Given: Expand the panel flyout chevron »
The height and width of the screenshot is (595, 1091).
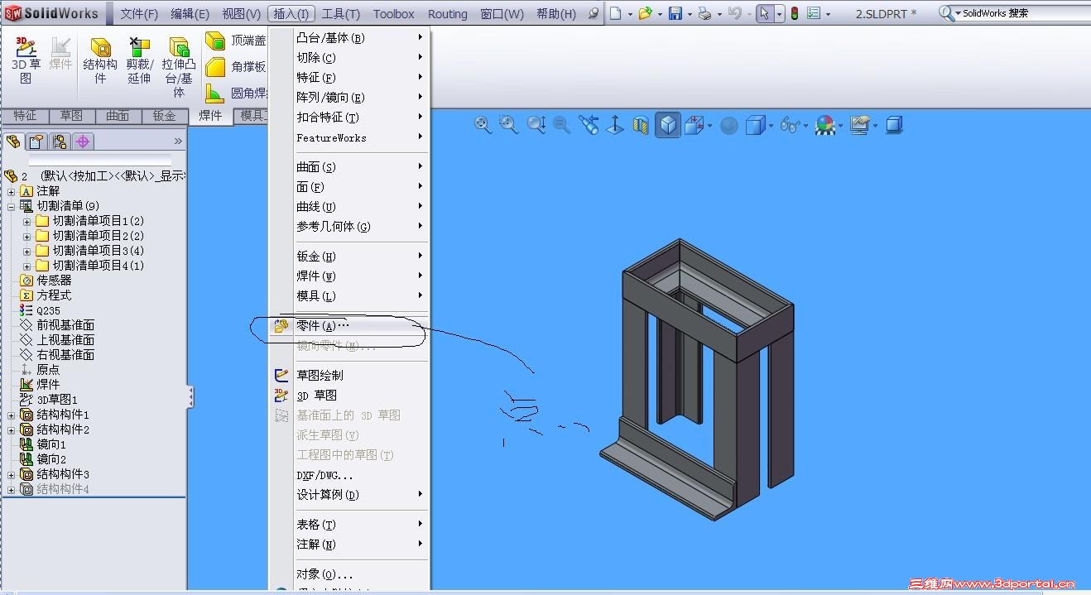Looking at the screenshot, I should [x=178, y=142].
